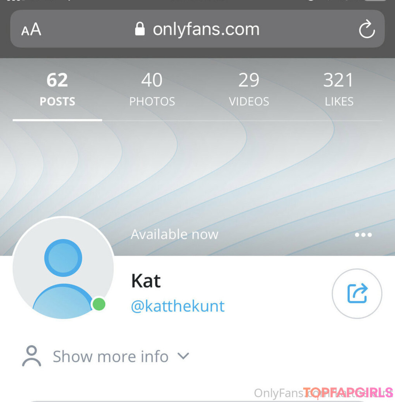Click the Kat display name
Viewport: 395px width, 402px height.
point(146,281)
